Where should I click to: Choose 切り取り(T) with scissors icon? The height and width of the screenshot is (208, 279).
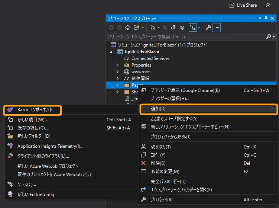click(x=207, y=147)
